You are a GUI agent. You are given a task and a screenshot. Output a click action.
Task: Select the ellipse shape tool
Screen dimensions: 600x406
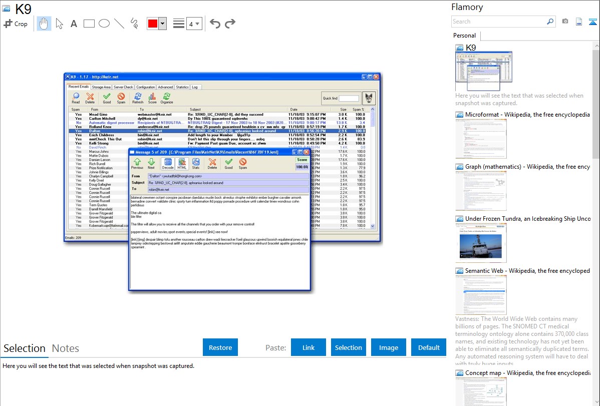click(x=104, y=24)
